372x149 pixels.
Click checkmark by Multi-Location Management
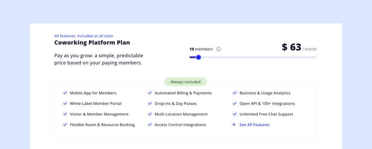pyautogui.click(x=150, y=114)
